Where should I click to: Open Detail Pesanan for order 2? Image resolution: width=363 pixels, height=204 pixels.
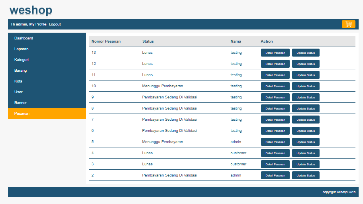click(x=275, y=175)
